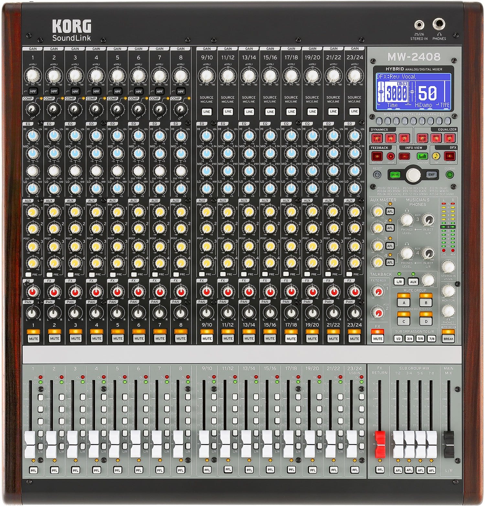Toggle Talkback AUX button
The image size is (485, 507).
(x=413, y=282)
